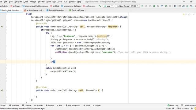This screenshot has height=110, width=196.
Task: Collapse the onFailure method fold marker
Action: tap(6, 90)
